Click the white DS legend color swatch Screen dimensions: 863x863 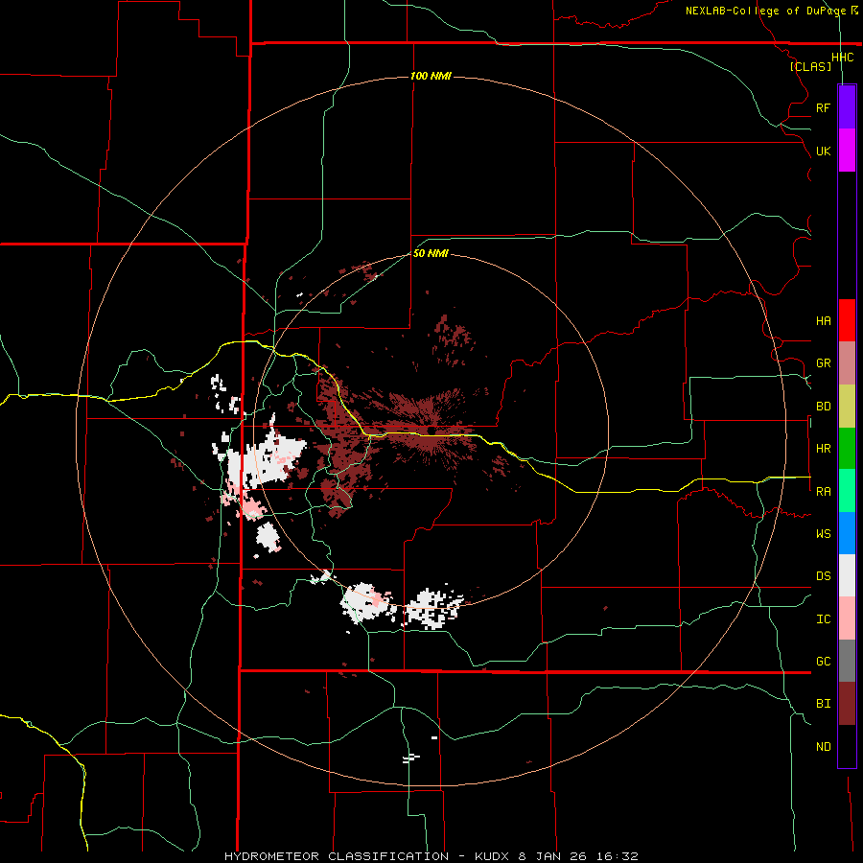[847, 575]
